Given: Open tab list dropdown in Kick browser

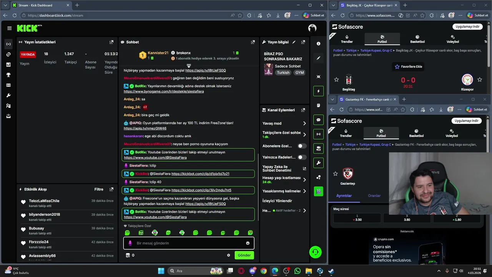Looking at the screenshot, I should [5, 5].
